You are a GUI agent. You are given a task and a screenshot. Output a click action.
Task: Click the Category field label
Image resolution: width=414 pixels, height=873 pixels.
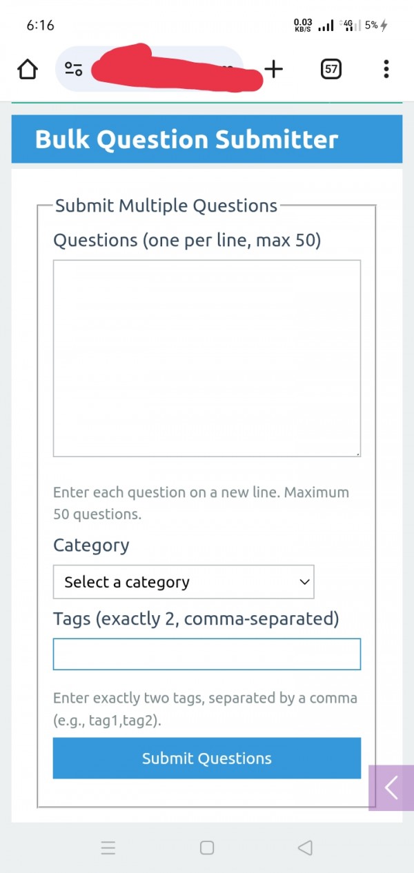click(91, 545)
